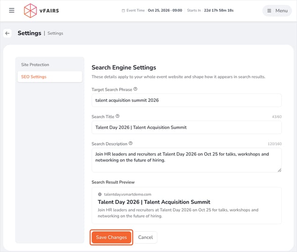The width and height of the screenshot is (297, 252).
Task: Click the 'Search Engine Settings' heading
Action: point(124,68)
